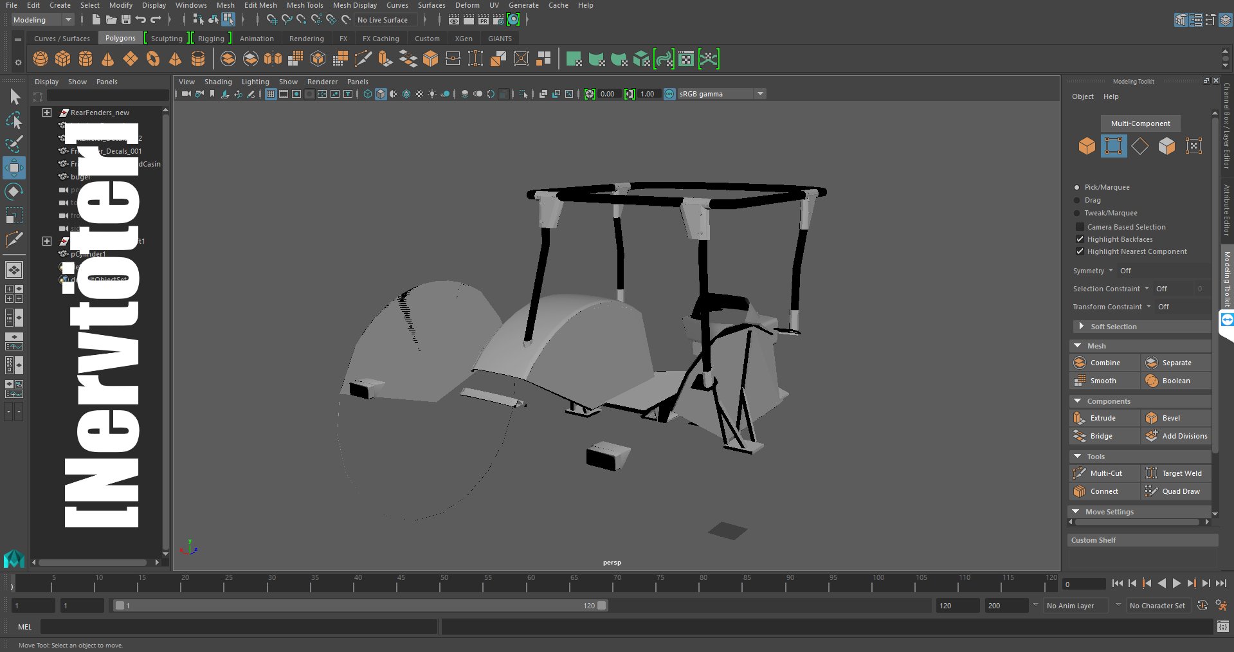Expand the RearFenders_new outliner node
Image resolution: width=1234 pixels, height=652 pixels.
pyautogui.click(x=47, y=113)
